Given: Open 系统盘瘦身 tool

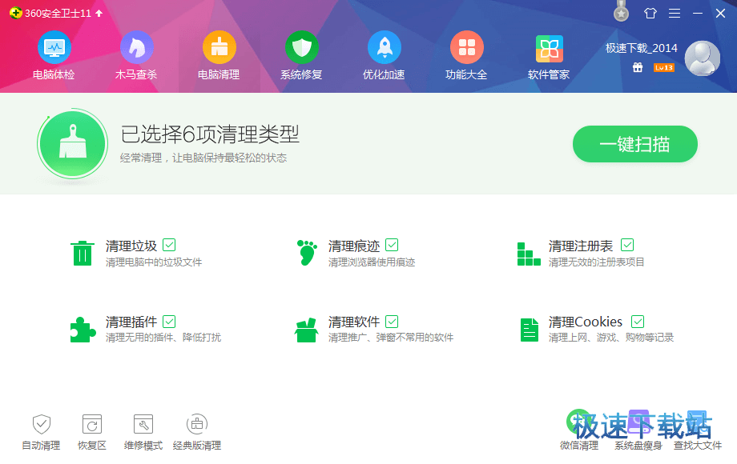Looking at the screenshot, I should tap(638, 430).
